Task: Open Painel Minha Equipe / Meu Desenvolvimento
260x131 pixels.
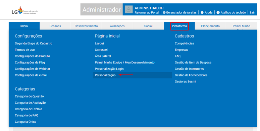Action: coord(124,62)
